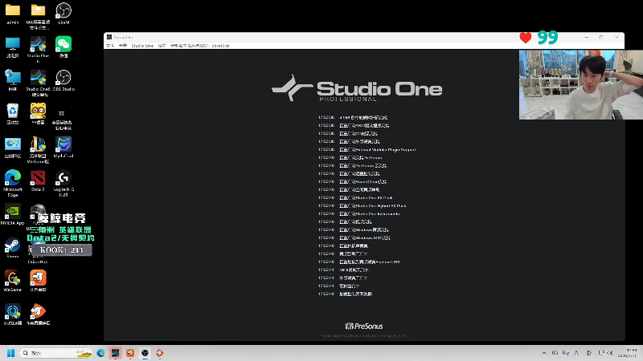Click the KOOK: 211 overlay badge
Viewport: 643px width, 361px height.
62,249
